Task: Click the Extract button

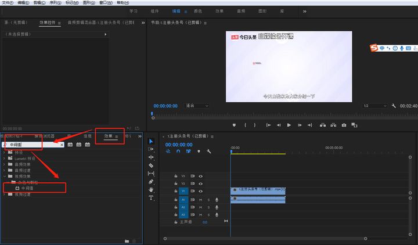Action: point(333,125)
